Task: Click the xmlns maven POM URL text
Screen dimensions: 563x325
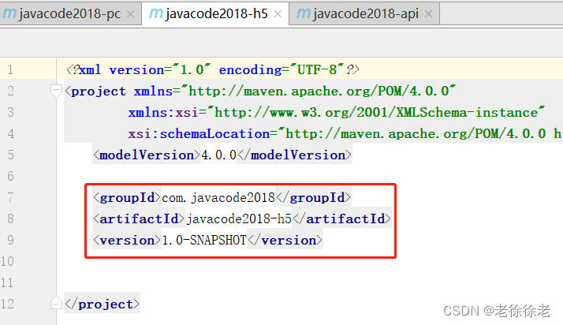Action: (319, 92)
